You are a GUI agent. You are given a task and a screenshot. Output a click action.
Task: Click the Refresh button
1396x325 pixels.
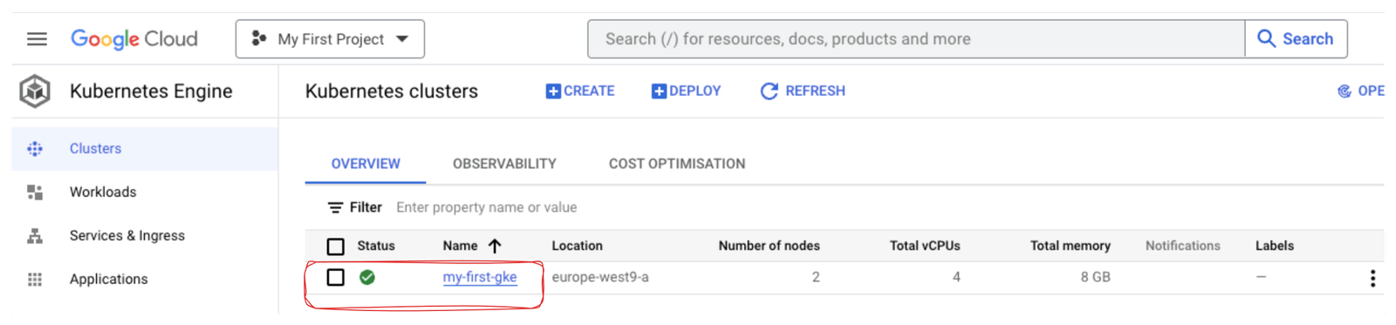[x=803, y=91]
